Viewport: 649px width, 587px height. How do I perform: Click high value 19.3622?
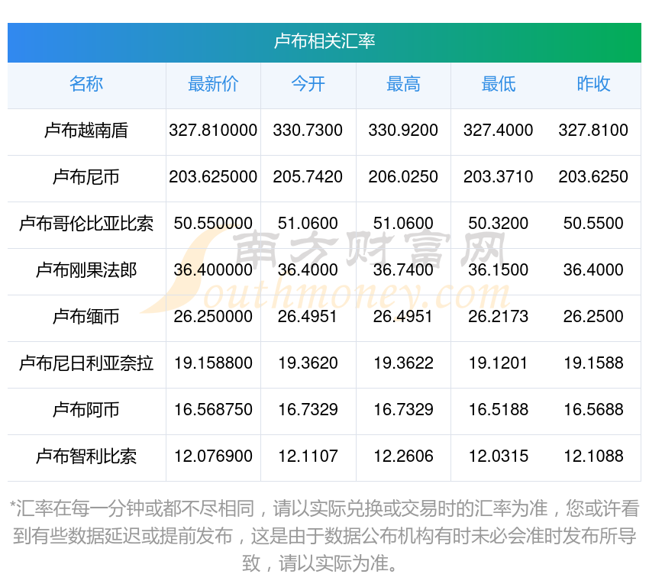tap(403, 363)
